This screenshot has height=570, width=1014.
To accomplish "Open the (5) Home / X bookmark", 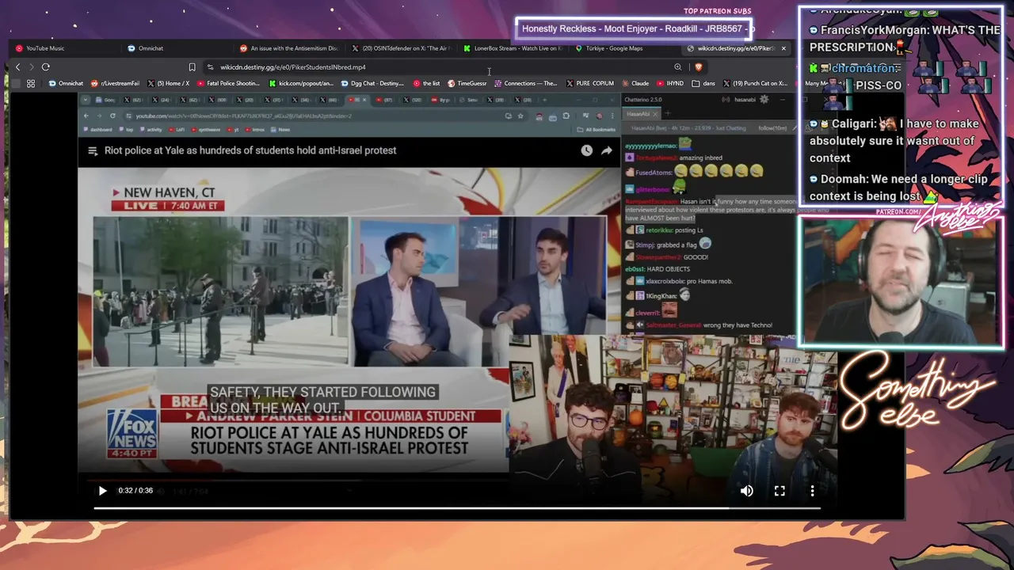I will tap(169, 83).
